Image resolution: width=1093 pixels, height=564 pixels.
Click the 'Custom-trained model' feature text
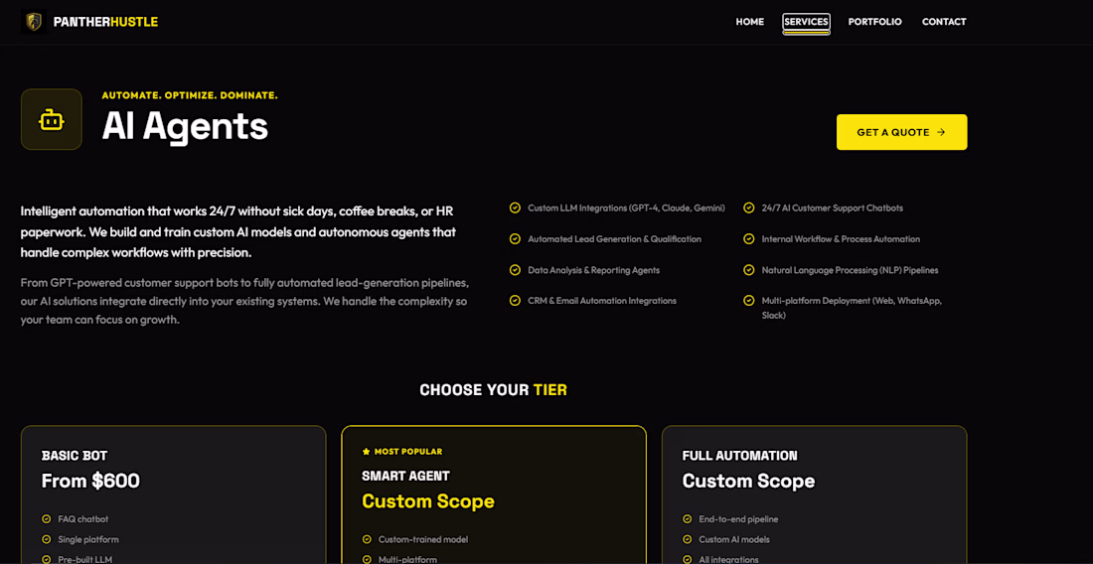point(423,539)
